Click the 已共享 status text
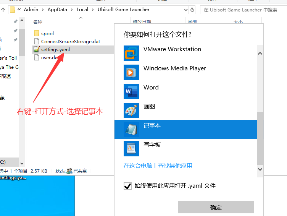The width and height of the screenshot is (287, 216). click(80, 171)
